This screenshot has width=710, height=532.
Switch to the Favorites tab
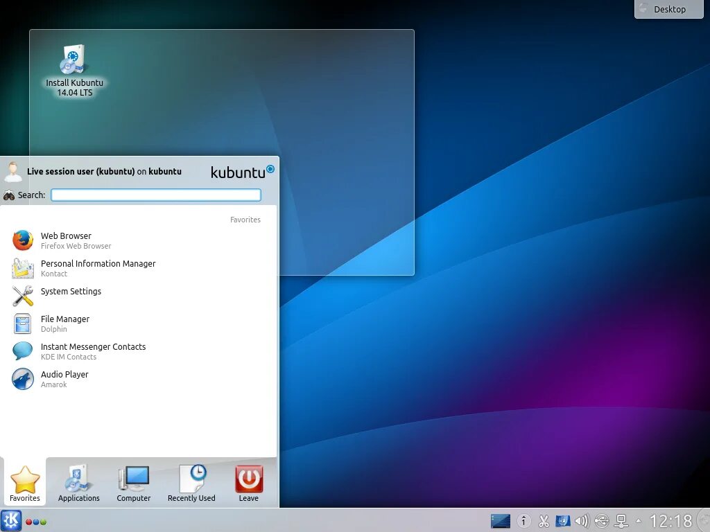click(x=25, y=483)
